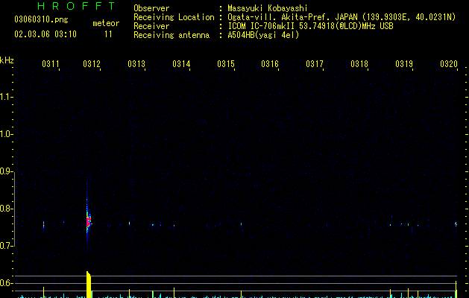Click the Receiving Location field label

(174, 17)
